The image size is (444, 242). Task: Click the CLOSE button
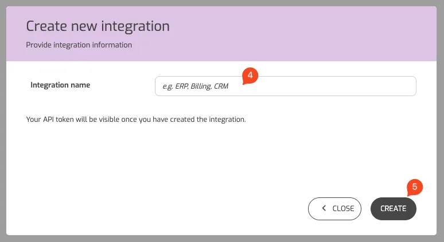coord(334,209)
